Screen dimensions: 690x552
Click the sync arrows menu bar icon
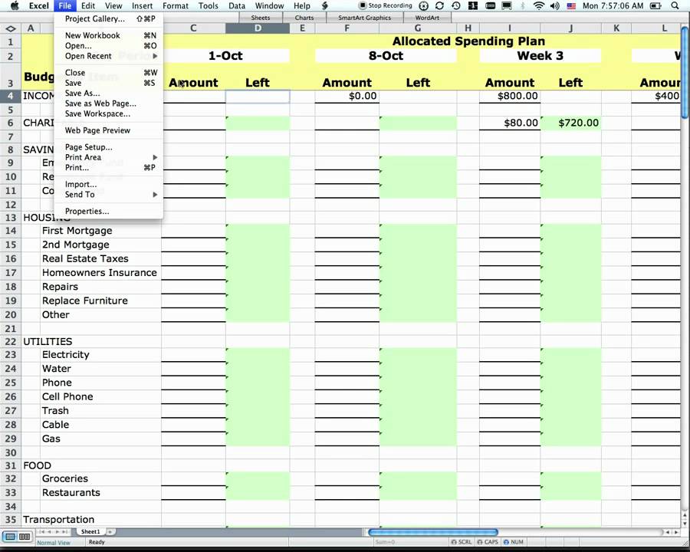pyautogui.click(x=439, y=5)
